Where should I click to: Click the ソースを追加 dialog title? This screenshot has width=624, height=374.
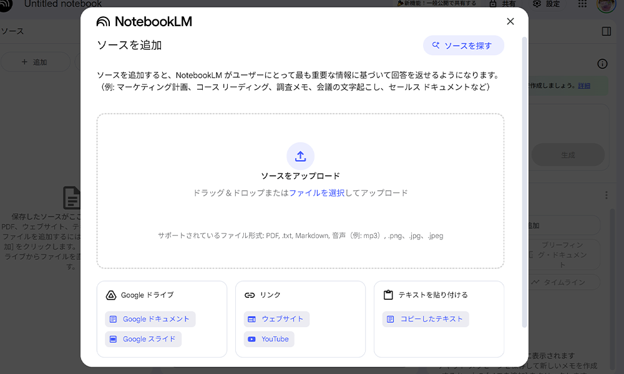129,46
